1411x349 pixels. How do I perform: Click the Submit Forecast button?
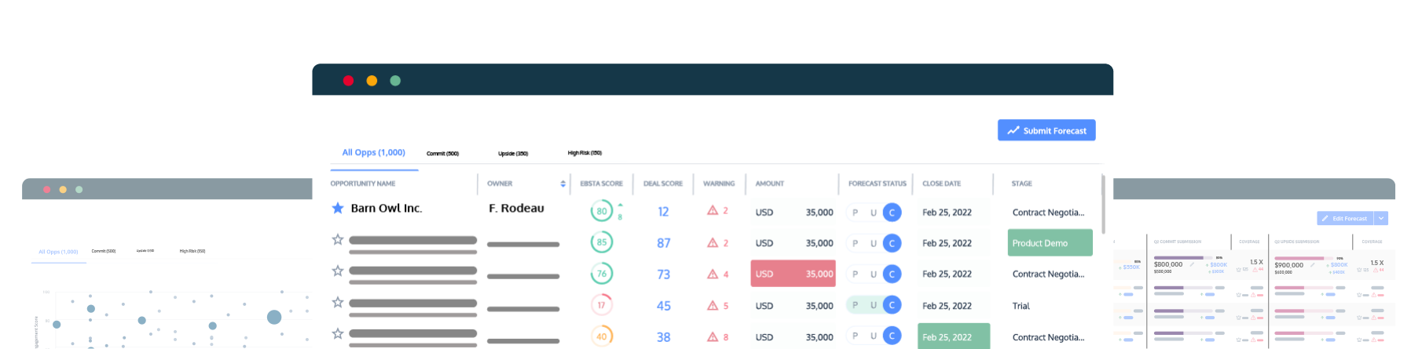tap(1046, 131)
